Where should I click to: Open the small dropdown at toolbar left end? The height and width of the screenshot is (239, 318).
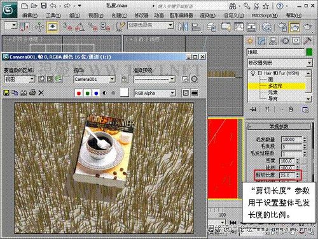tap(14, 25)
